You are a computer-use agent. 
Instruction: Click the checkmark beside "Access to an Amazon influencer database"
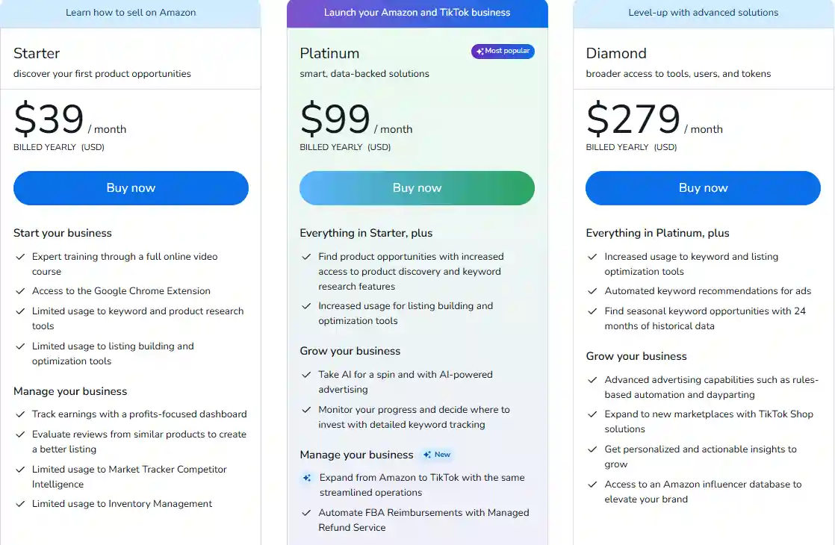592,484
